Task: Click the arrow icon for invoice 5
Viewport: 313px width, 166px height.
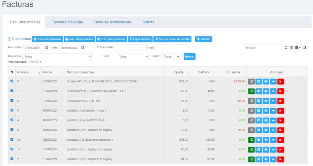Action: click(x=273, y=111)
